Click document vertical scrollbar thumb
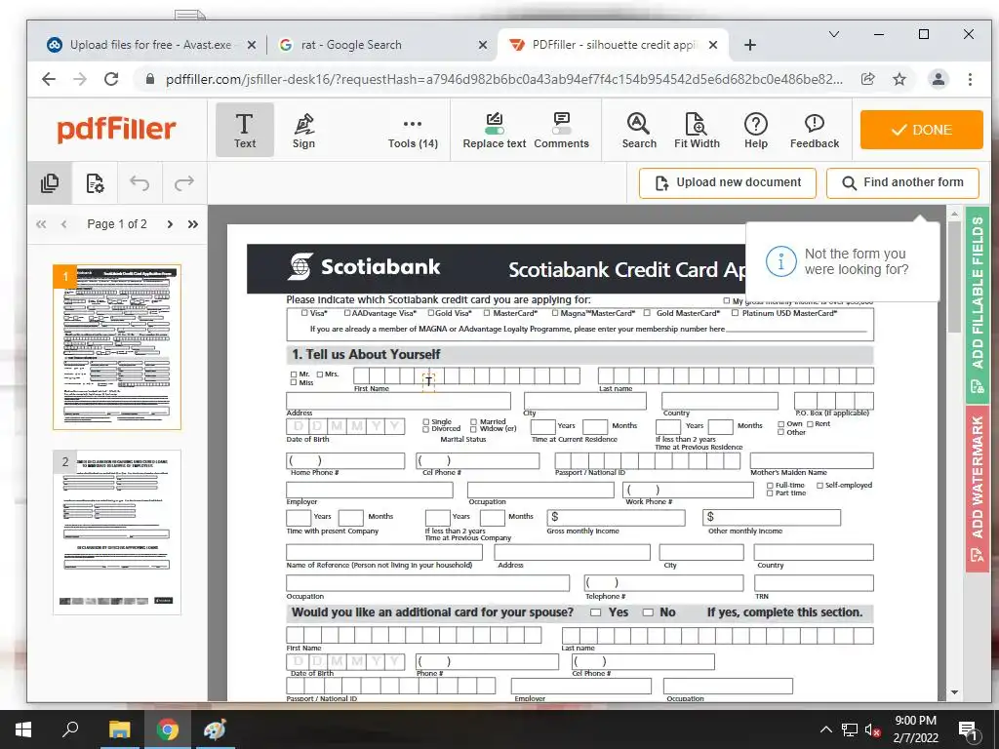 pyautogui.click(x=954, y=277)
